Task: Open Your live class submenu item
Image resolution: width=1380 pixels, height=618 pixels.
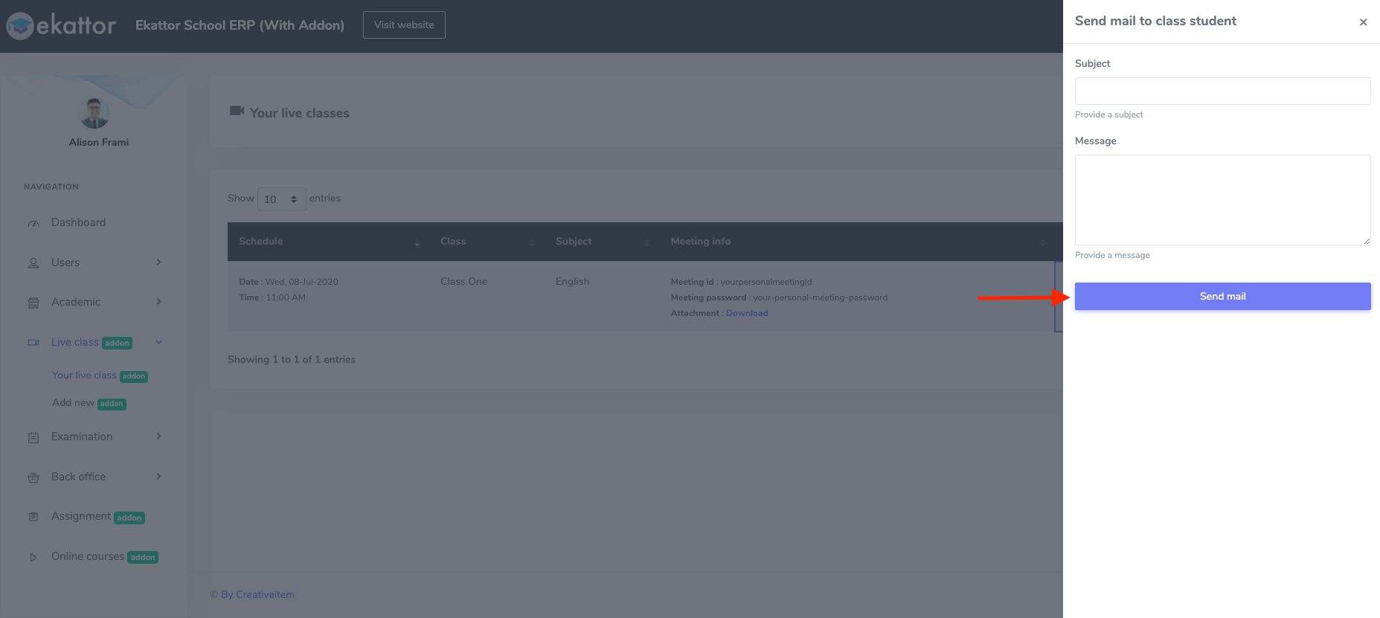Action: [84, 376]
